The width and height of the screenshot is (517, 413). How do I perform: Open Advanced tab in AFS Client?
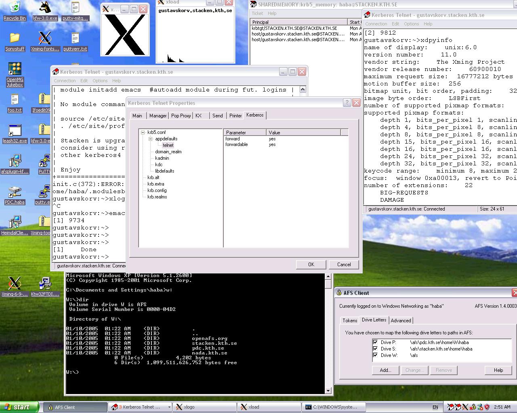(x=401, y=321)
